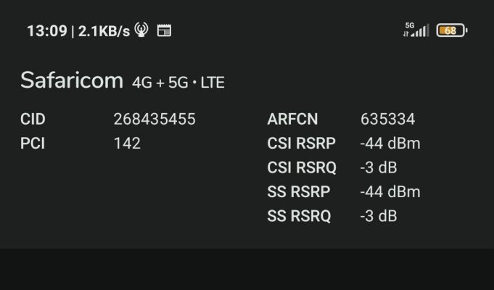
Task: Select the ARFCN value 635334
Action: (x=388, y=120)
